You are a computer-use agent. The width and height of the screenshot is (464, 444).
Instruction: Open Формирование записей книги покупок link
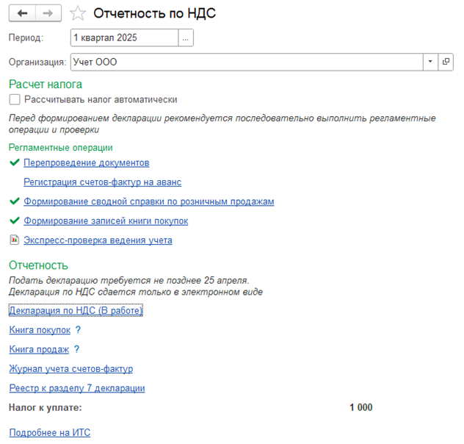tap(106, 221)
